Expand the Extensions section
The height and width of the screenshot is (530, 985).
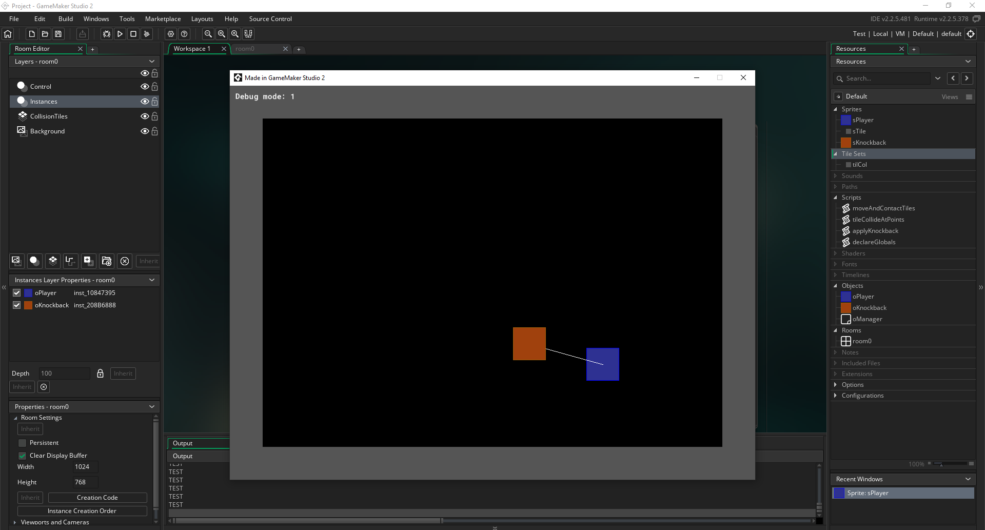[x=837, y=374]
